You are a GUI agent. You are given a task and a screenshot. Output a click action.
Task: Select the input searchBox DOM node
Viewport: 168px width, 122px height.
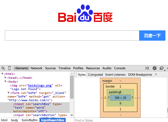(x=35, y=108)
